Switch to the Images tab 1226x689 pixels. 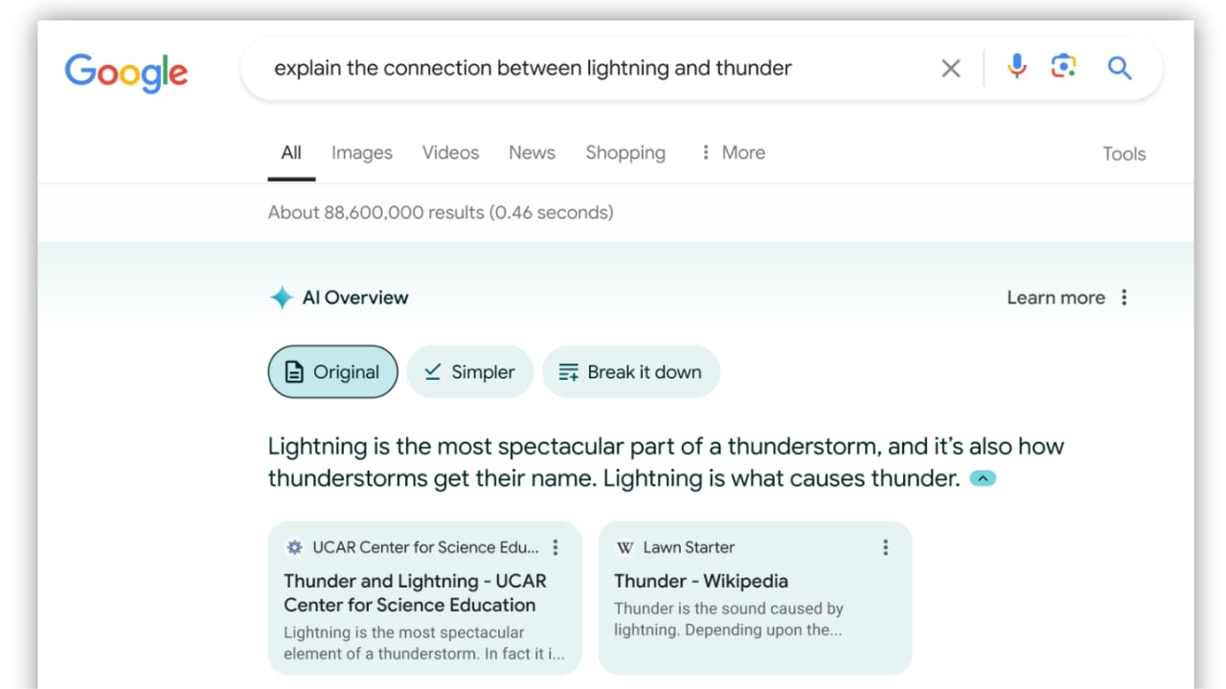[361, 153]
